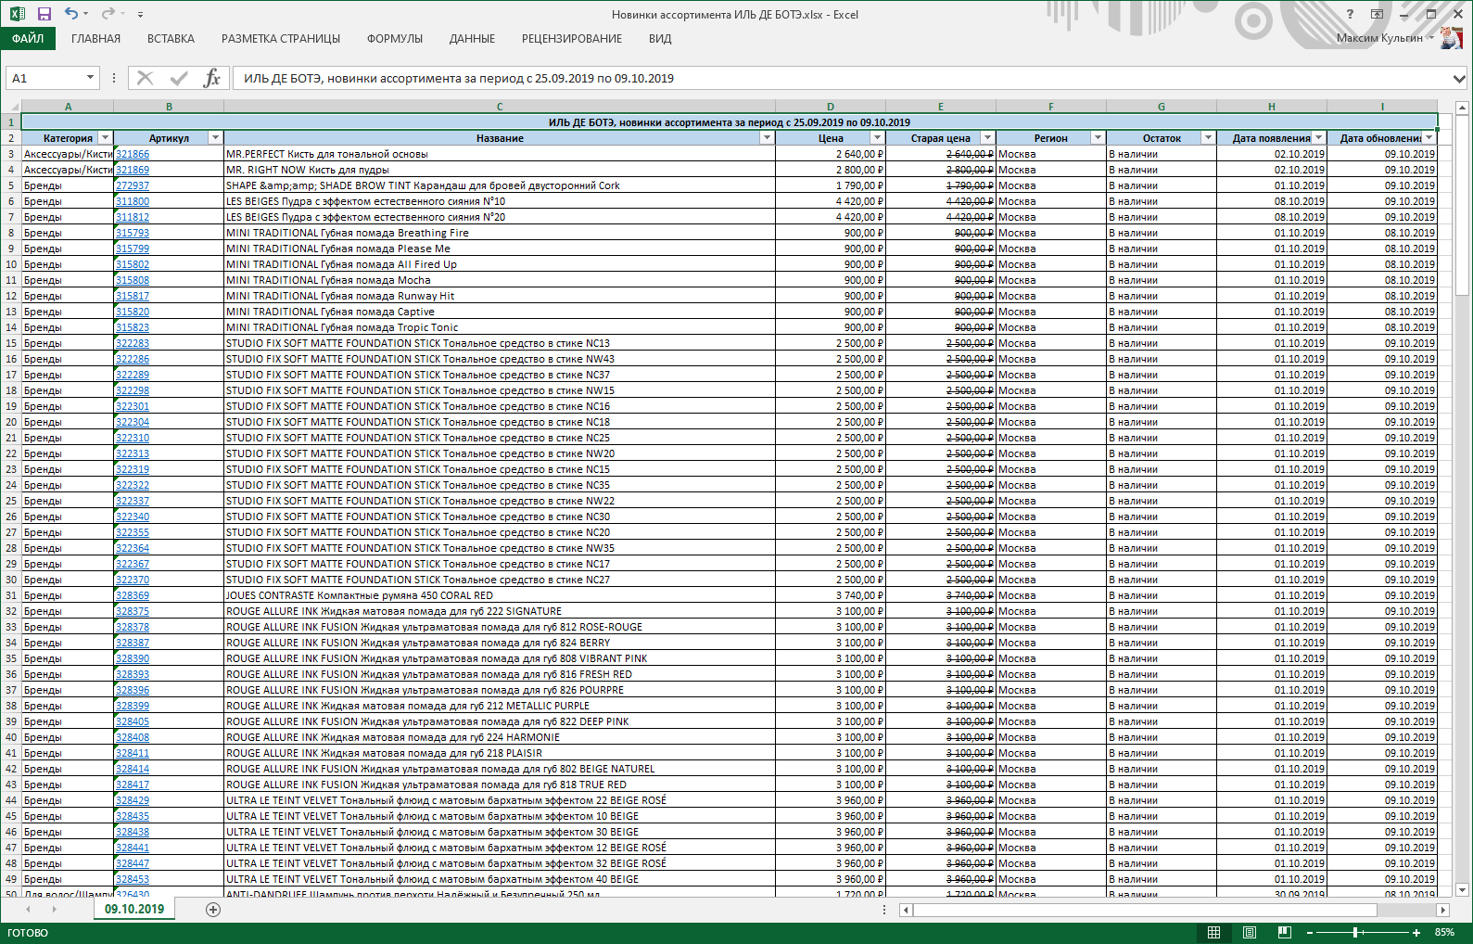
Task: Select cell MR.PERFECT Кисть для тональной основы
Action: (500, 154)
